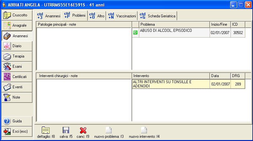The height and width of the screenshot is (141, 253).
Task: Delete with the red X canc icon
Action: coord(83,130)
